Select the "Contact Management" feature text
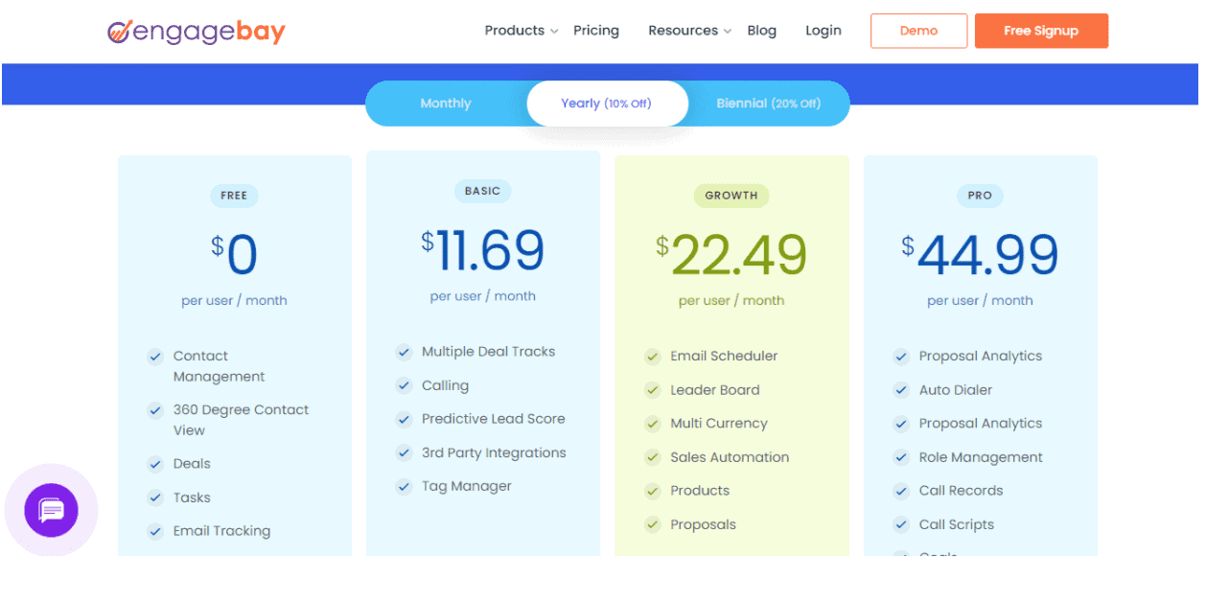The width and height of the screenshot is (1229, 602). 220,366
